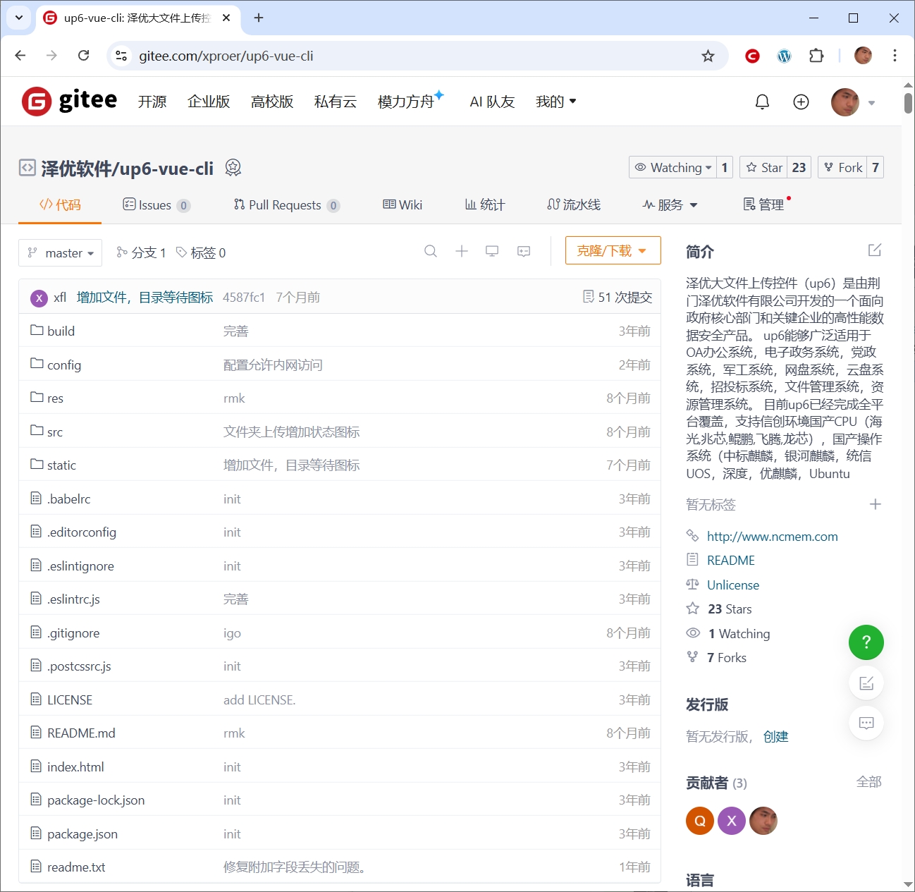
Task: Toggle Star on this repository
Action: click(x=764, y=167)
